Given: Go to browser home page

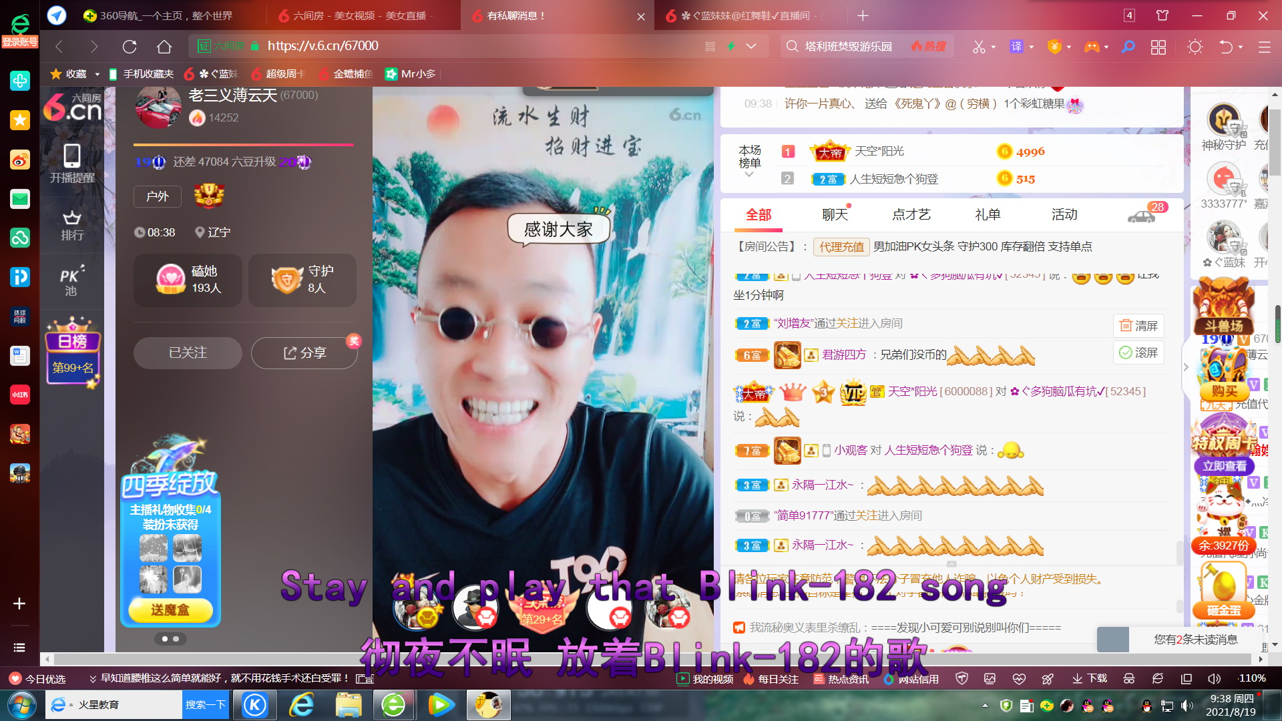Looking at the screenshot, I should (x=164, y=46).
